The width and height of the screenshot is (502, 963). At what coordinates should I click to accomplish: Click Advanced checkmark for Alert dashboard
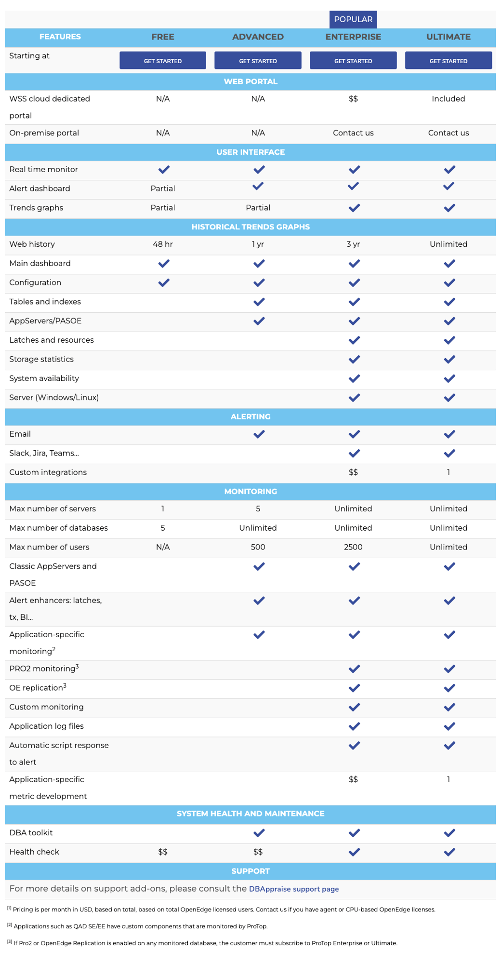[x=259, y=186]
